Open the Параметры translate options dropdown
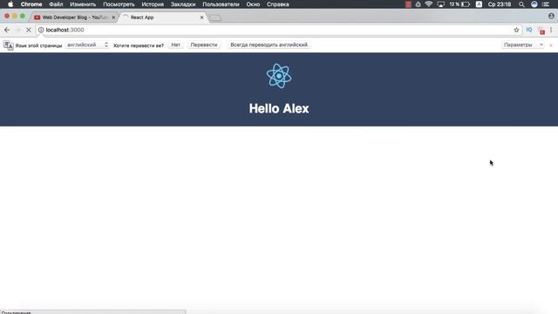The image size is (558, 314). (523, 44)
